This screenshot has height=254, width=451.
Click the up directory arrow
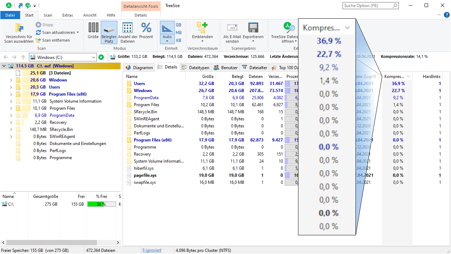click(23, 57)
